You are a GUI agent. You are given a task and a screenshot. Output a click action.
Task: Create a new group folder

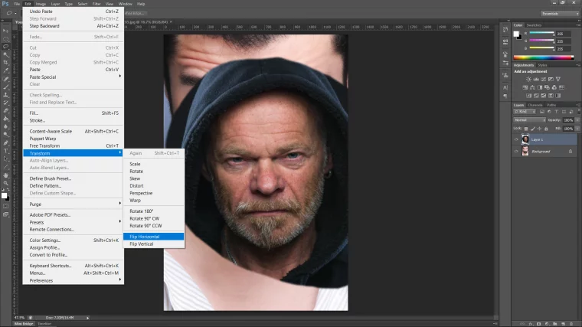[555, 324]
